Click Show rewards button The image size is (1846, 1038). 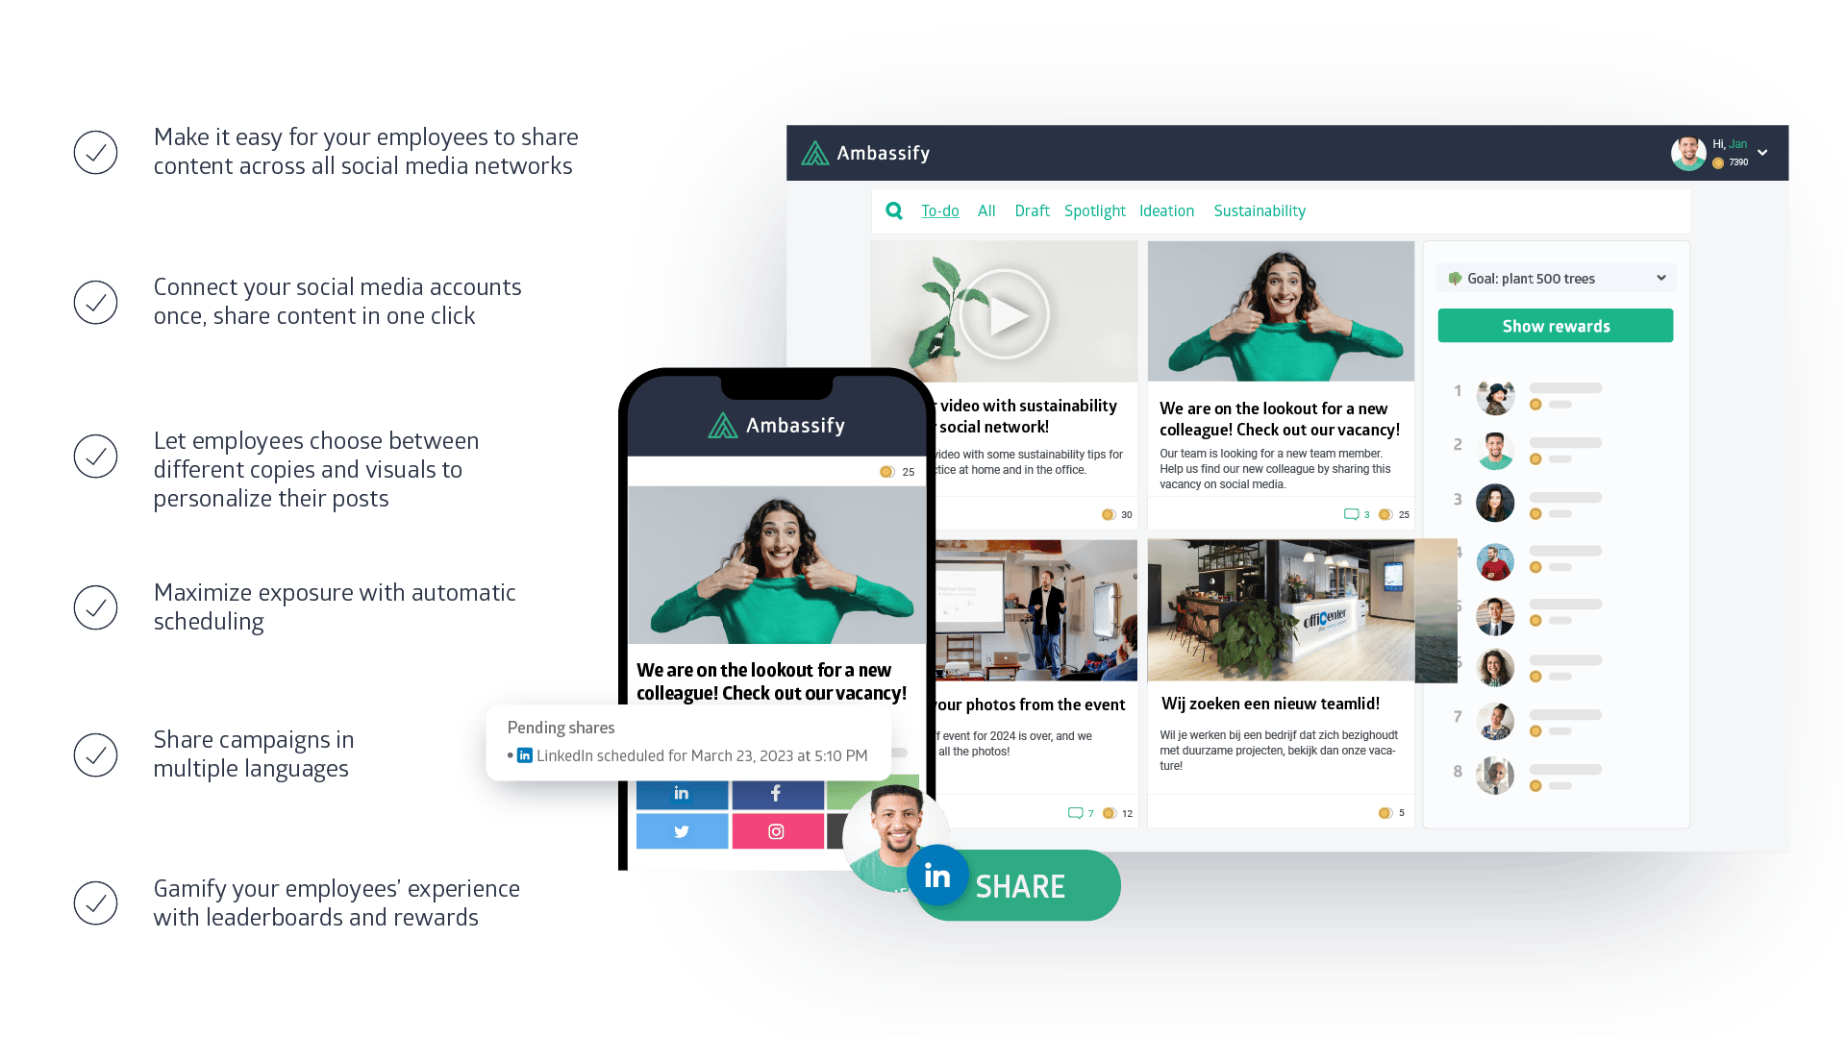pos(1556,326)
